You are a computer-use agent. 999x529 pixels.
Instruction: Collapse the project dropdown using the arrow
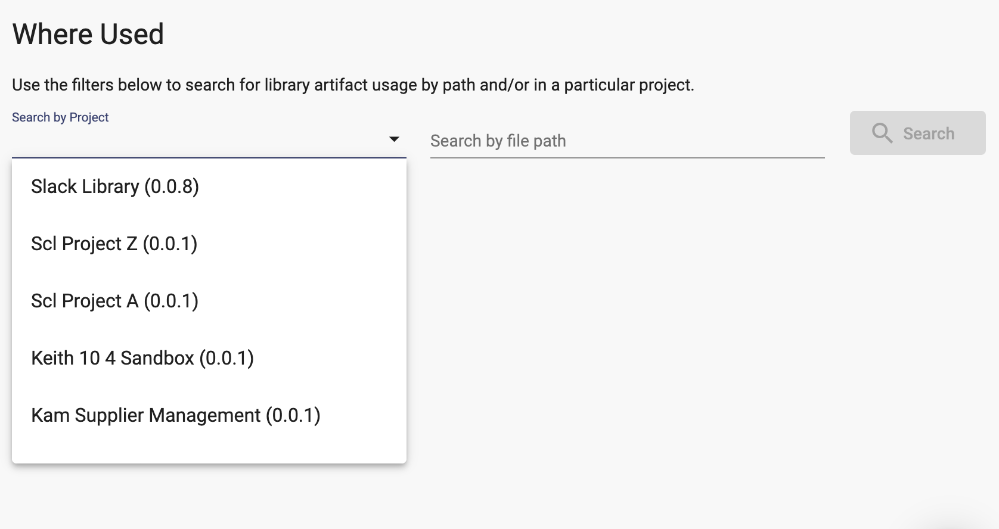[394, 139]
